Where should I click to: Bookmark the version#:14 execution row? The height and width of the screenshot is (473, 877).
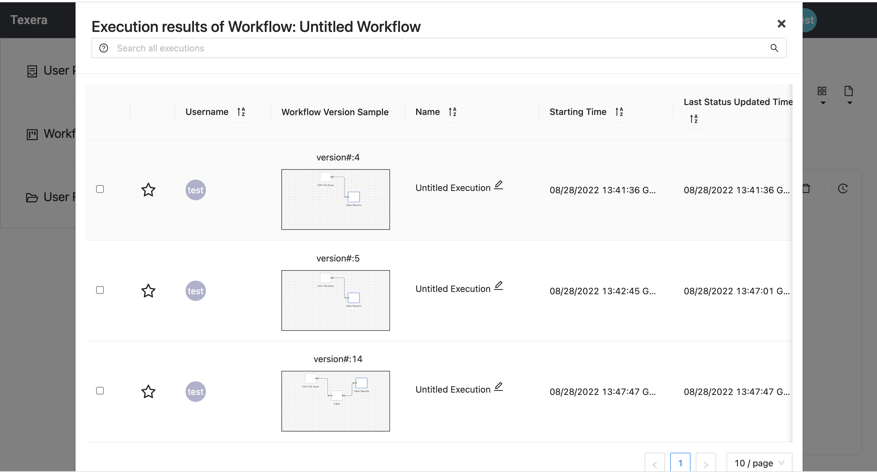click(x=148, y=391)
